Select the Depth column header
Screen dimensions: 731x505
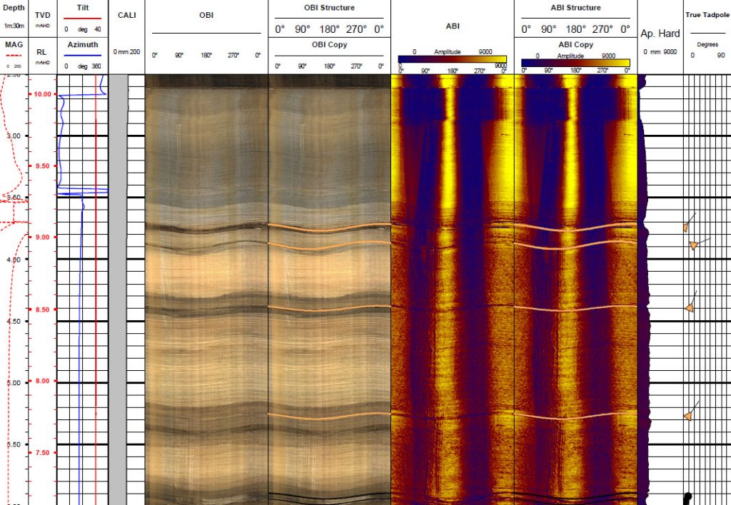[x=14, y=7]
